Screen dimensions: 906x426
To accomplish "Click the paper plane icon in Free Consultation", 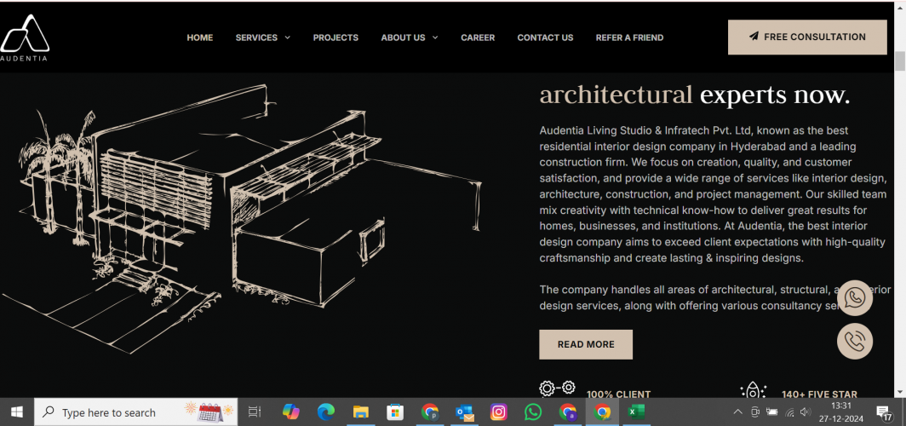I will pyautogui.click(x=754, y=37).
